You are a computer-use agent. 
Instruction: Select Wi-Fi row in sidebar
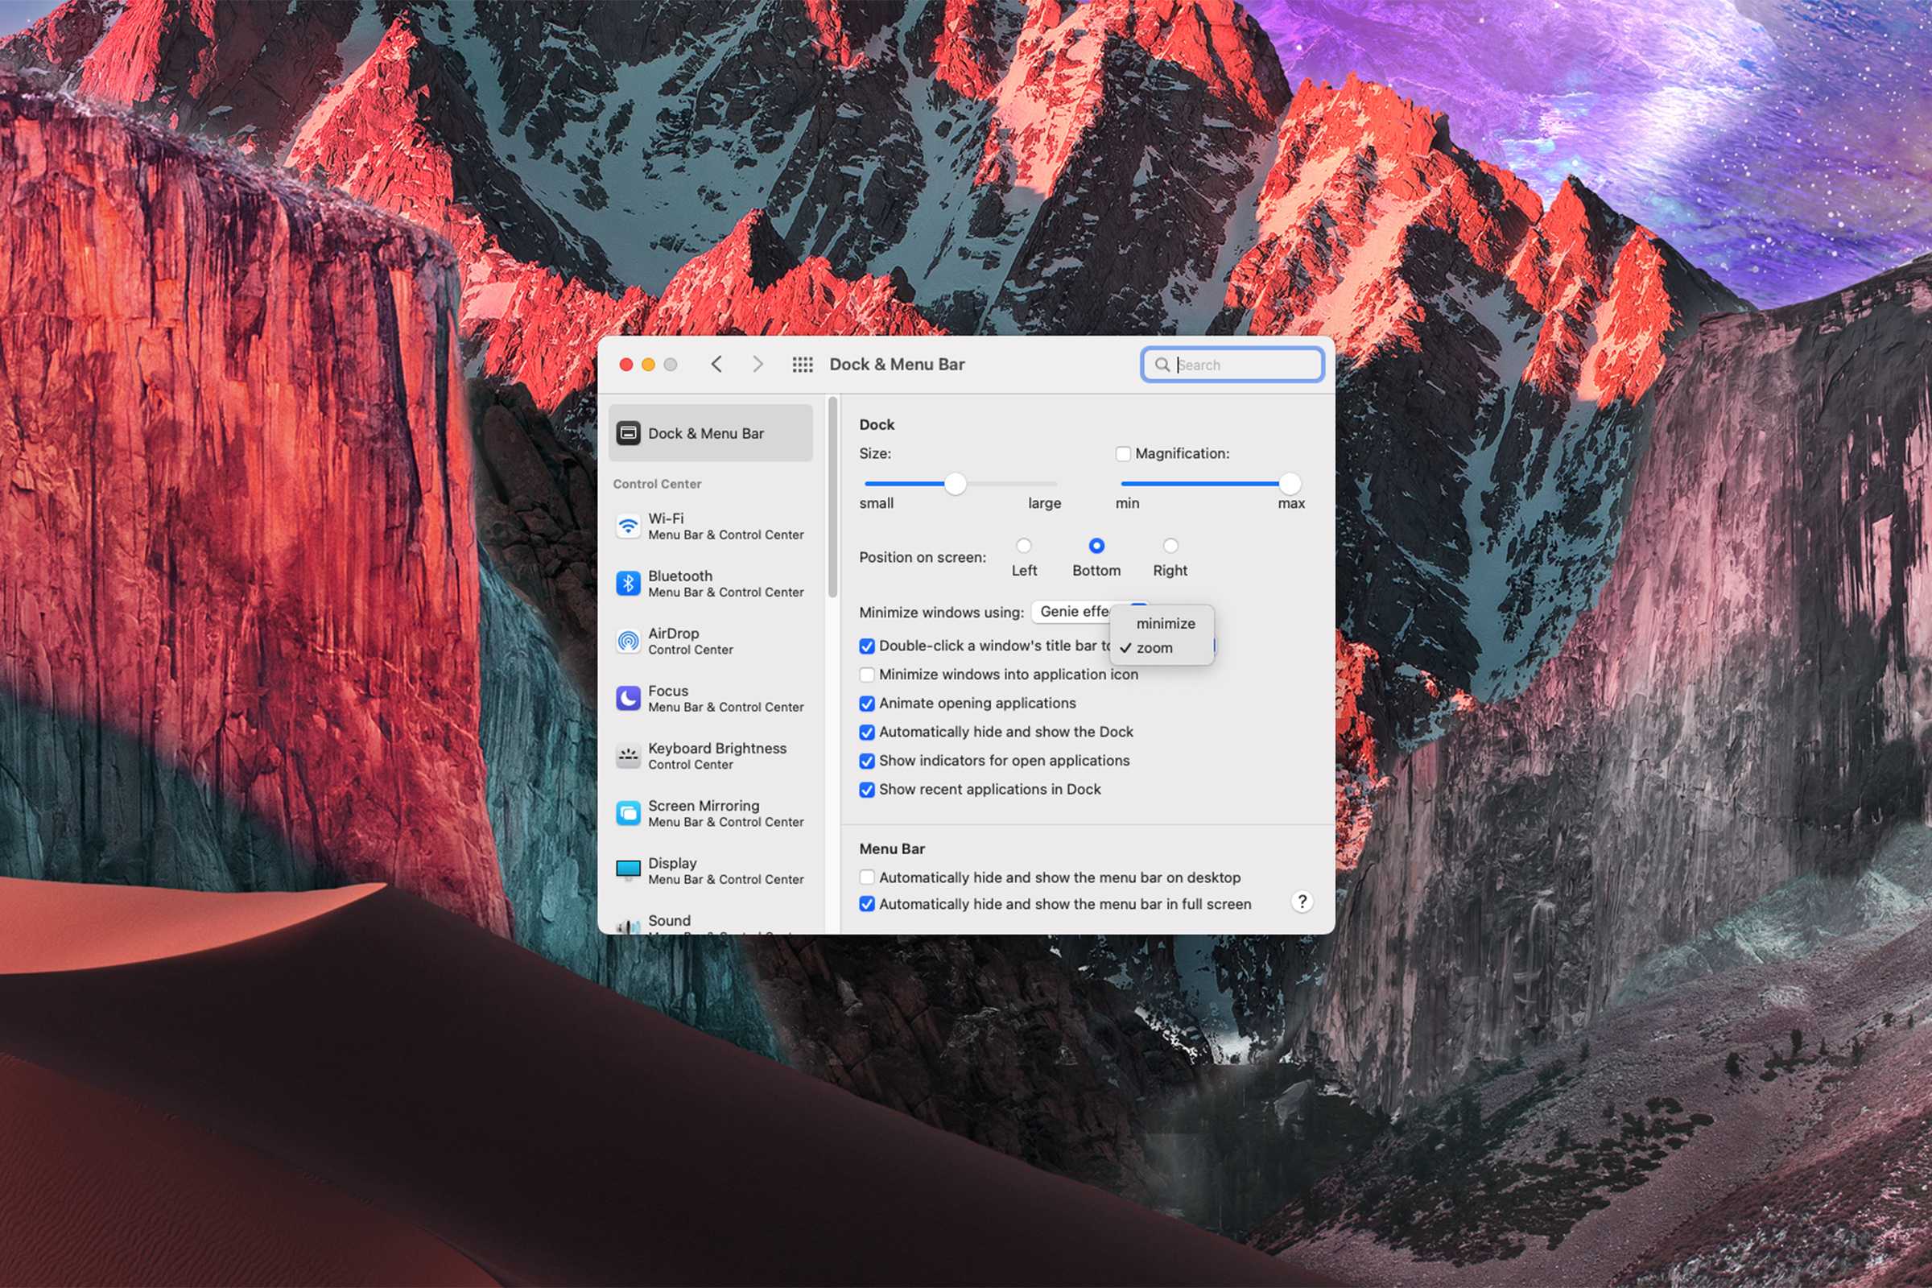712,526
